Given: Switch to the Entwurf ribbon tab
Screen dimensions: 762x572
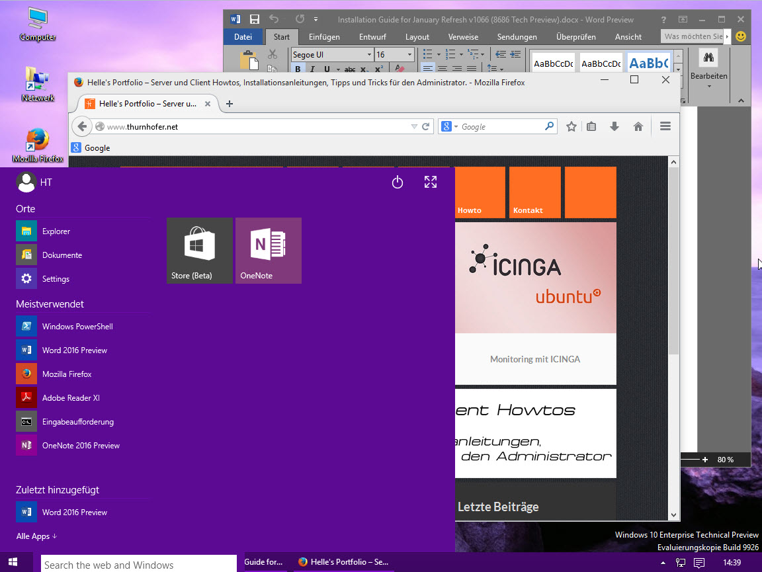Looking at the screenshot, I should click(x=373, y=37).
